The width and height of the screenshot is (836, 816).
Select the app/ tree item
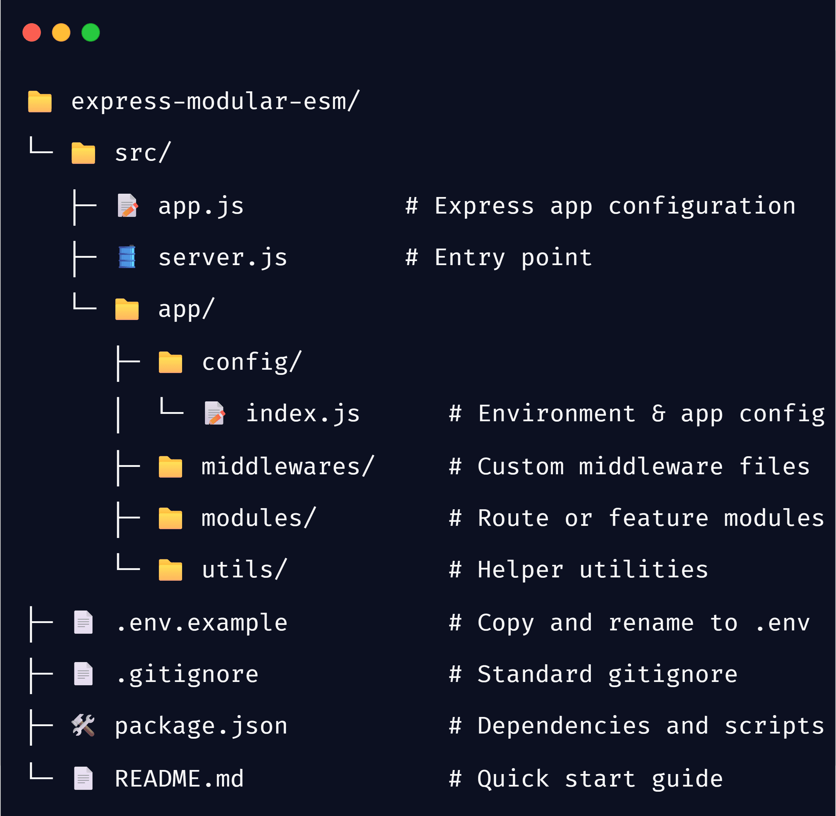pos(185,309)
